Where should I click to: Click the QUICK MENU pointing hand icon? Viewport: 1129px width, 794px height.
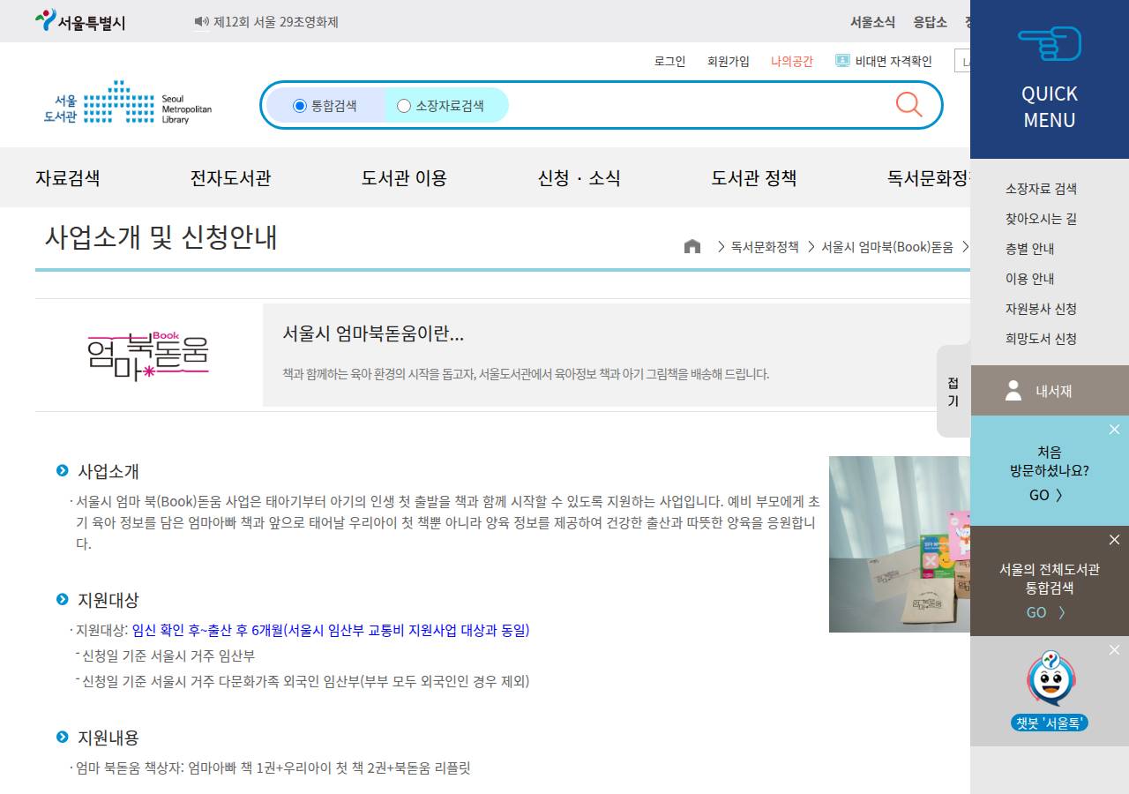click(x=1050, y=44)
